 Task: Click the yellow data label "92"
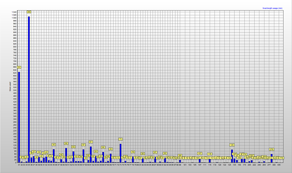point(165,153)
